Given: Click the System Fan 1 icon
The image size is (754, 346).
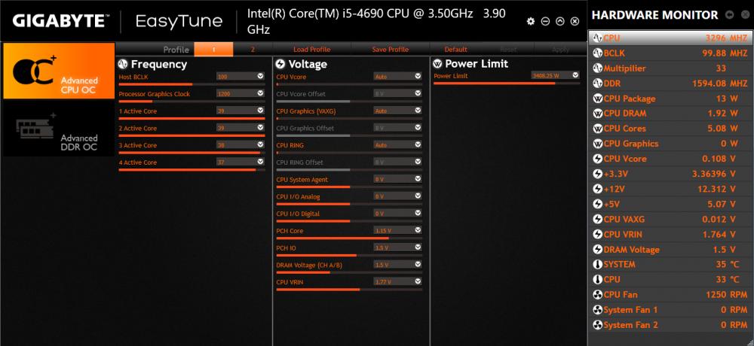Looking at the screenshot, I should tap(598, 310).
